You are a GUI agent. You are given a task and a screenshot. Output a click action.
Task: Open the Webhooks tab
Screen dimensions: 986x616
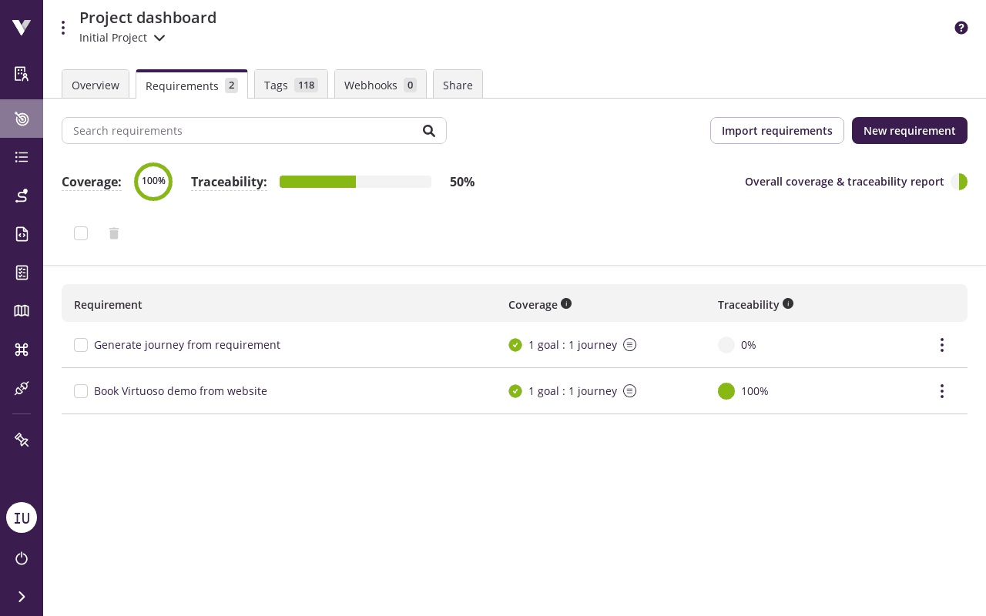pos(380,85)
